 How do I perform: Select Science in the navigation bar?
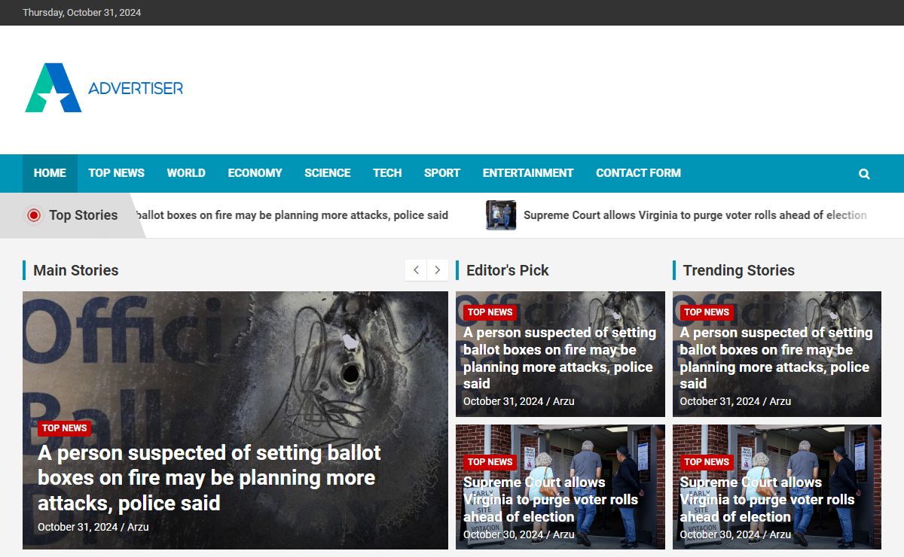click(328, 173)
